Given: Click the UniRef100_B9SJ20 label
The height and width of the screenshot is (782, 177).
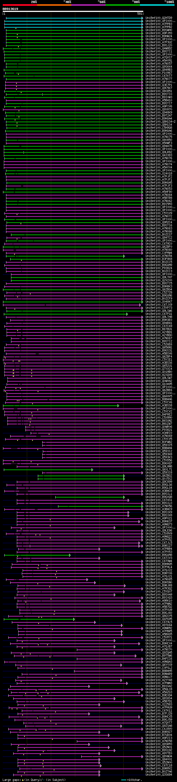Looking at the screenshot, I should pos(159,45).
